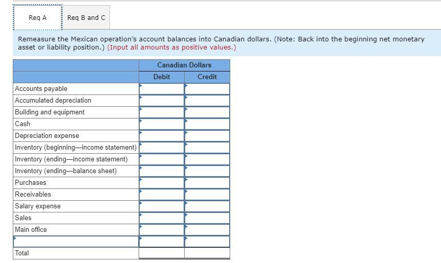Select Salary expense debit cell
Image resolution: width=441 pixels, height=263 pixels.
coord(162,207)
